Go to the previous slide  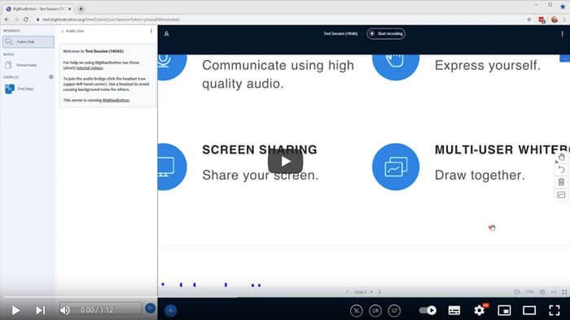tap(347, 292)
